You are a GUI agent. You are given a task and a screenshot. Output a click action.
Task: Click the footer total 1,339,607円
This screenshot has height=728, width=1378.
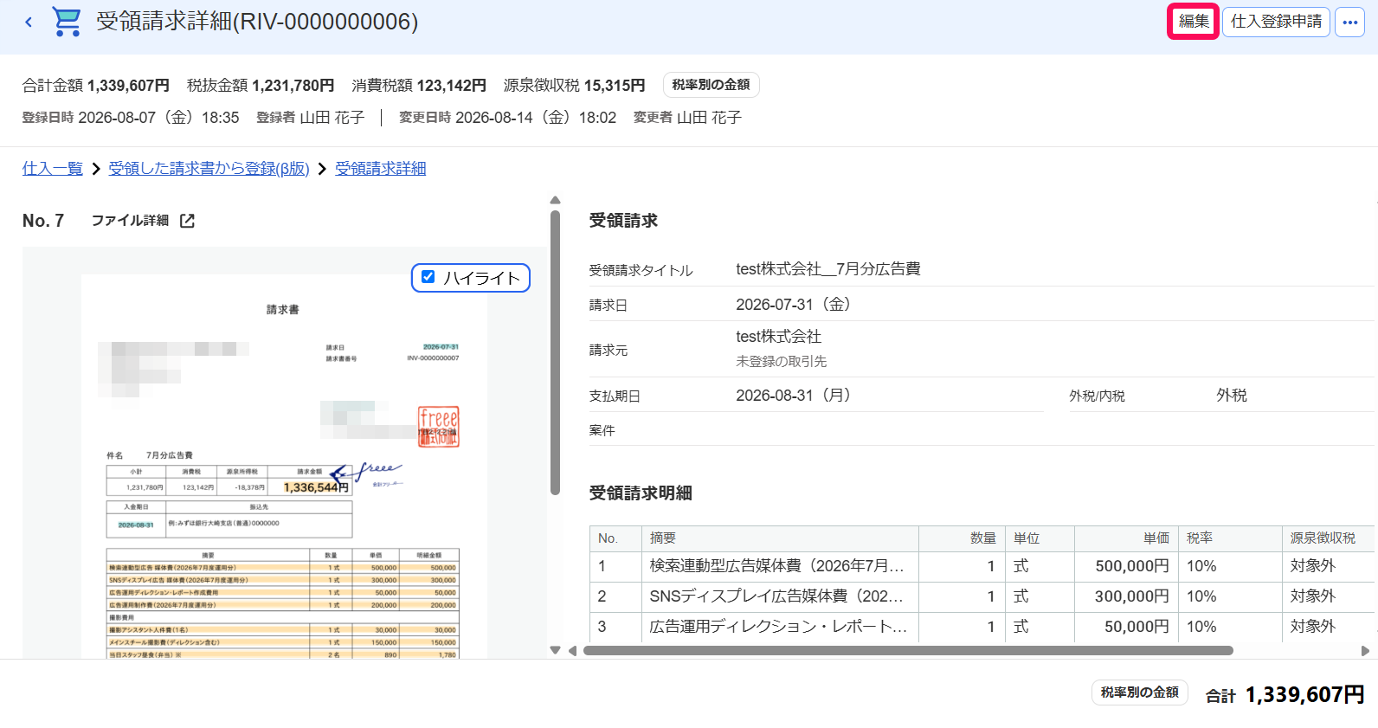point(1305,694)
